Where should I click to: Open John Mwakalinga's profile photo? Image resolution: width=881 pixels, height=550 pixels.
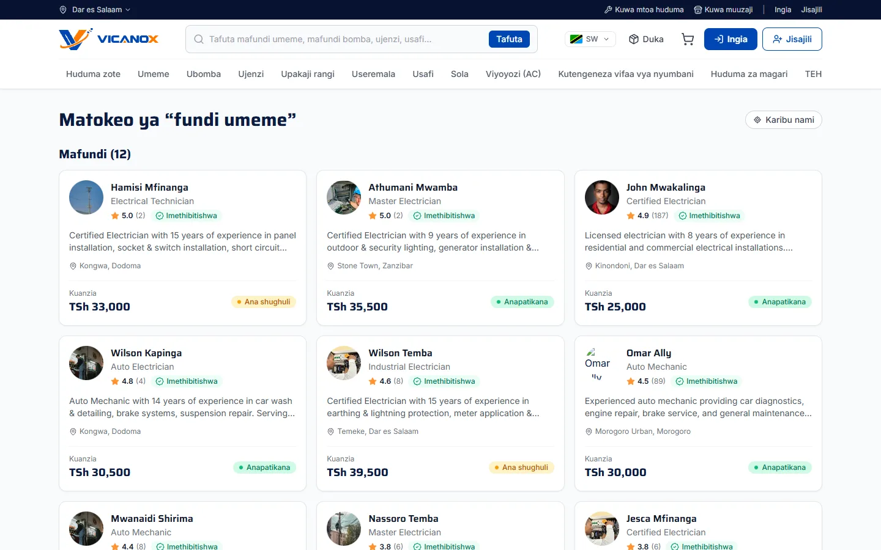coord(602,197)
